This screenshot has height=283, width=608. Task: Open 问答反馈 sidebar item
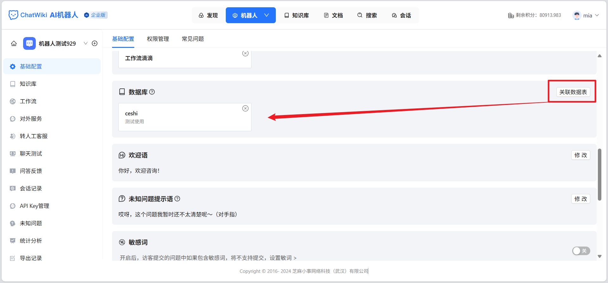(x=52, y=171)
